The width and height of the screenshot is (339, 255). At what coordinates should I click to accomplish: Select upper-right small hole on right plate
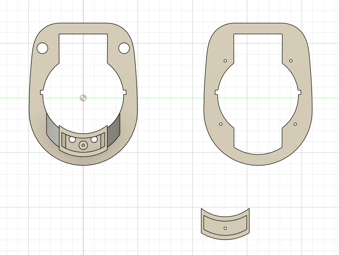(291, 61)
